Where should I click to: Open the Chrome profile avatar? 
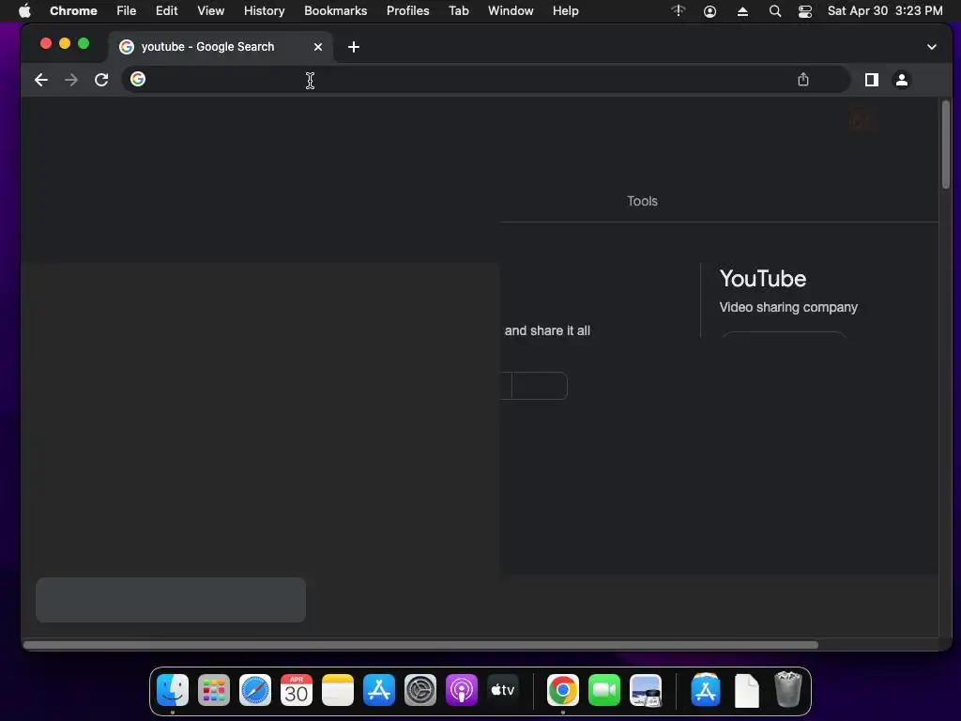coord(902,80)
